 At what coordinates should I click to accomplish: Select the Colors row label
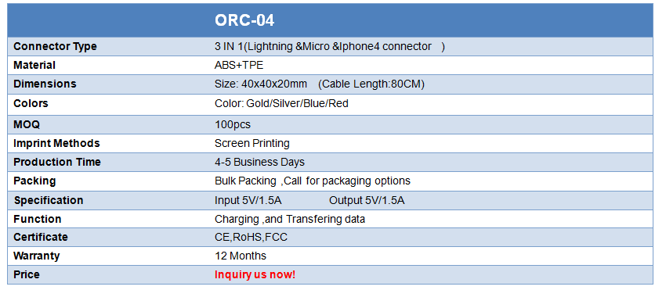coord(31,103)
